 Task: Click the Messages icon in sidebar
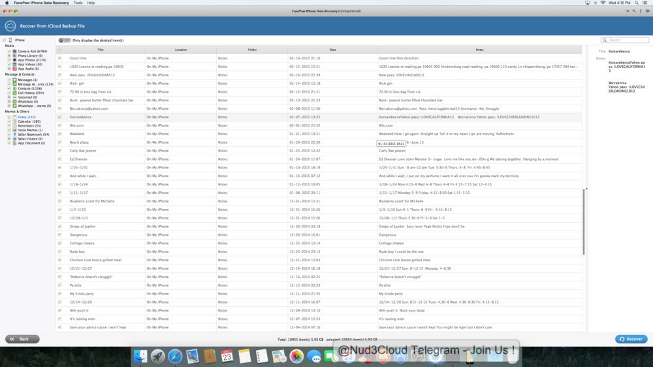14,80
